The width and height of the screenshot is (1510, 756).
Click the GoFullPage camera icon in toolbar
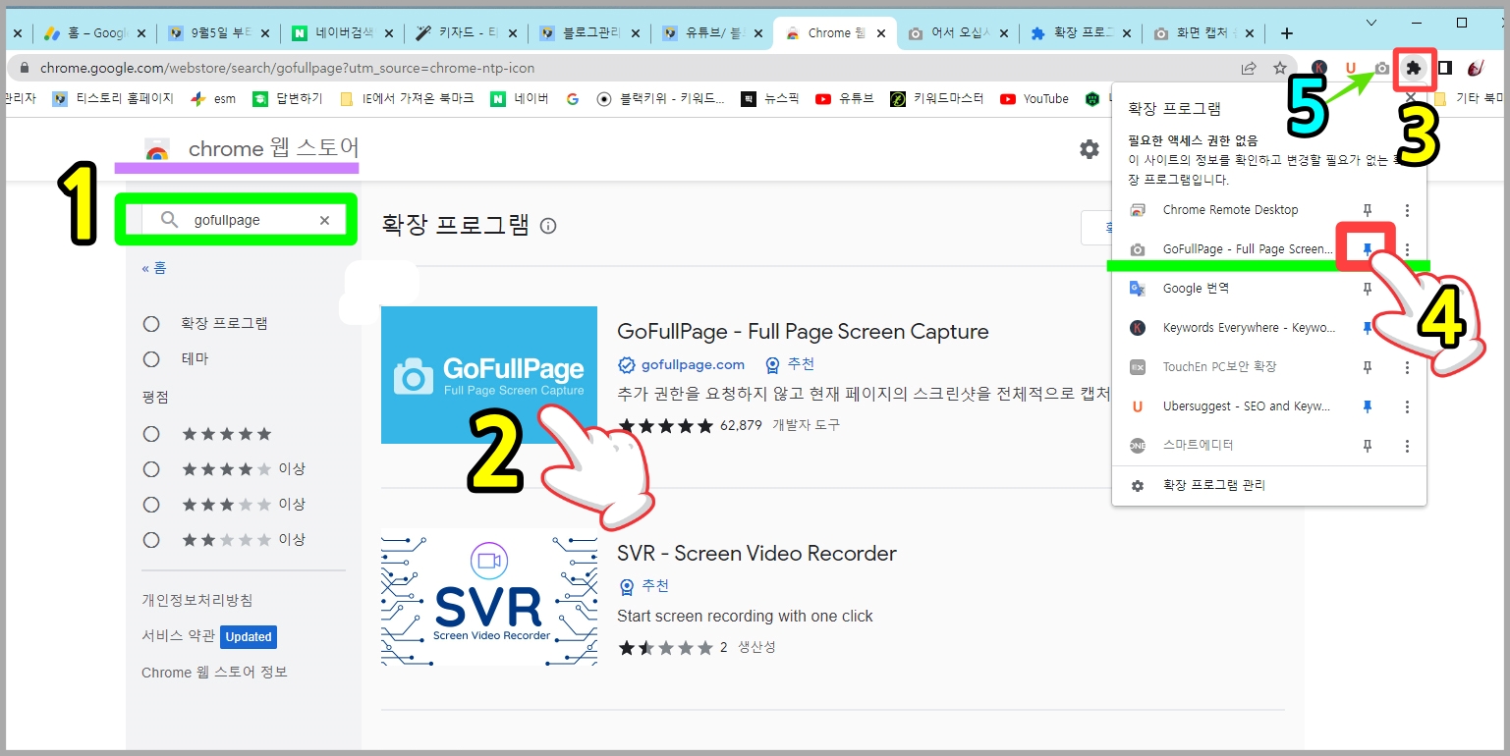tap(1382, 68)
